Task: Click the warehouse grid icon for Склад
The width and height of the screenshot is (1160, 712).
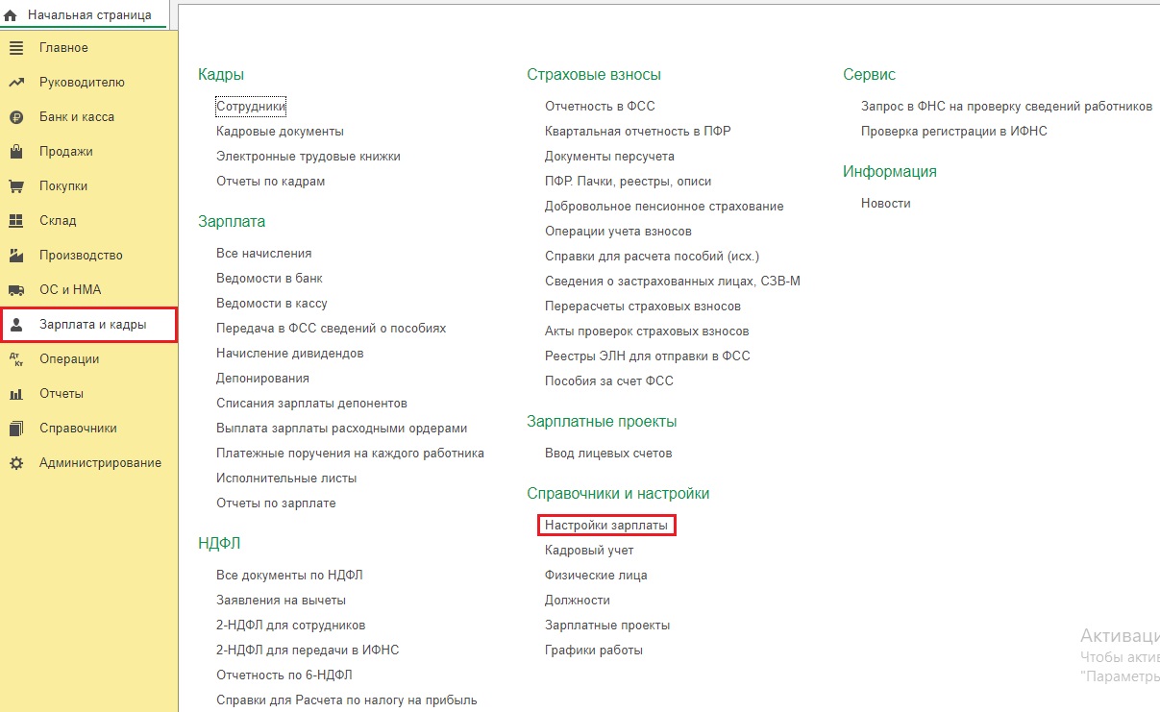Action: click(15, 221)
